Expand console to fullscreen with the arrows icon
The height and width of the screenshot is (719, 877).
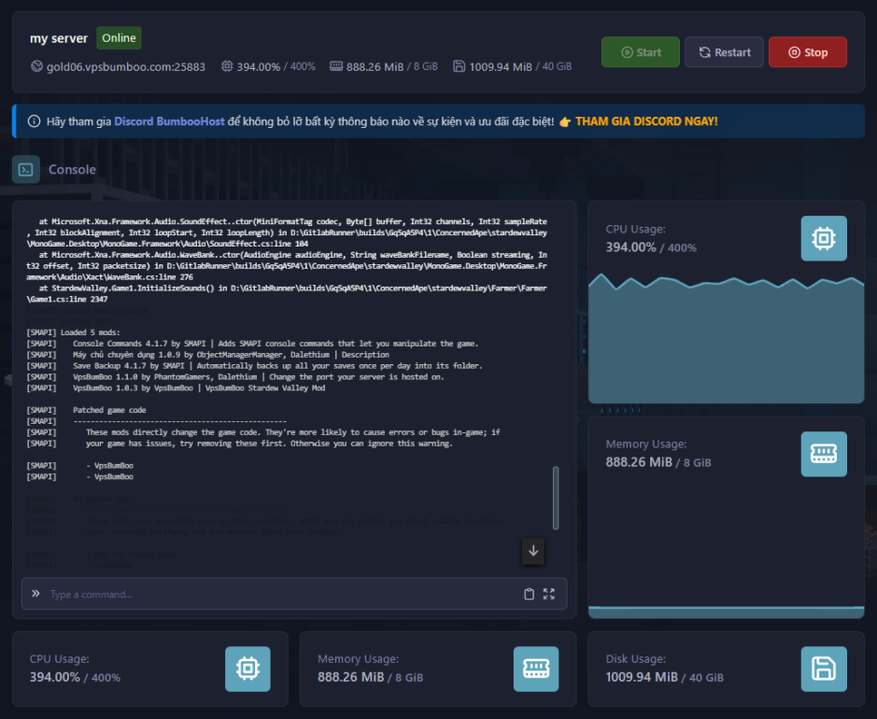click(x=550, y=593)
